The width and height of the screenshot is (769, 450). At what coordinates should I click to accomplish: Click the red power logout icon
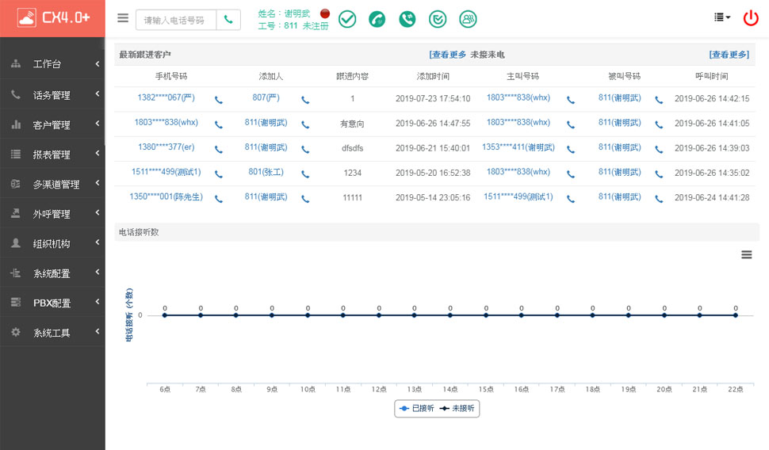(x=751, y=18)
